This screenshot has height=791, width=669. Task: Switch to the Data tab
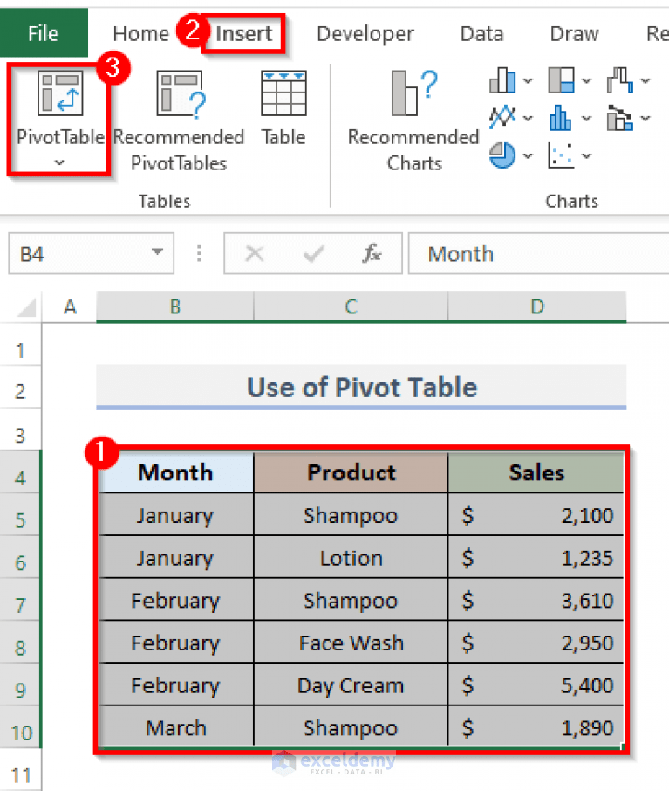point(481,33)
